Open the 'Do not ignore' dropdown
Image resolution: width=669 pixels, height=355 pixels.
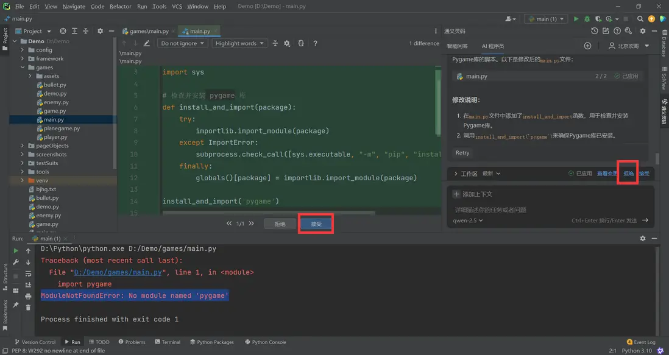[x=182, y=43]
